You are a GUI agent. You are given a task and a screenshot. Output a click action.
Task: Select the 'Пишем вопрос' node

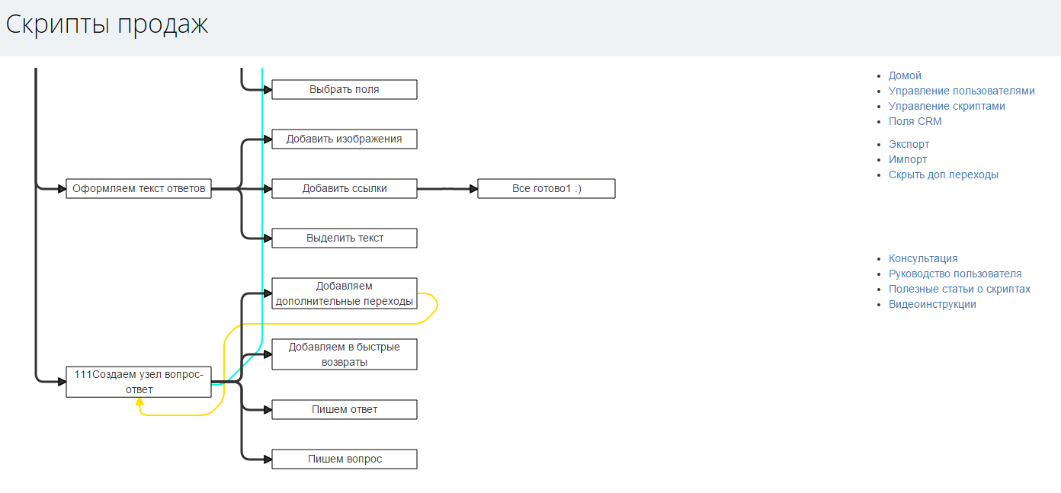tap(344, 459)
